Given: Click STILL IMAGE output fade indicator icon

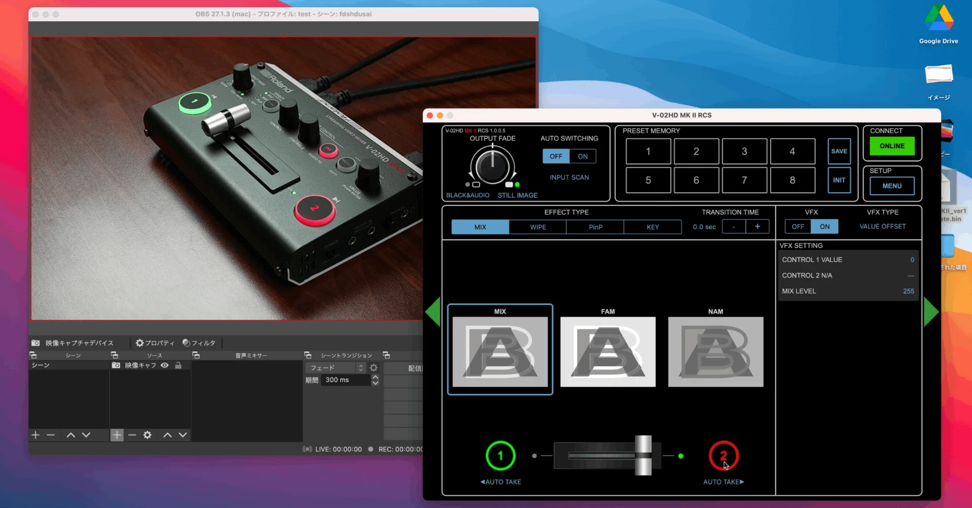Looking at the screenshot, I should (x=509, y=184).
